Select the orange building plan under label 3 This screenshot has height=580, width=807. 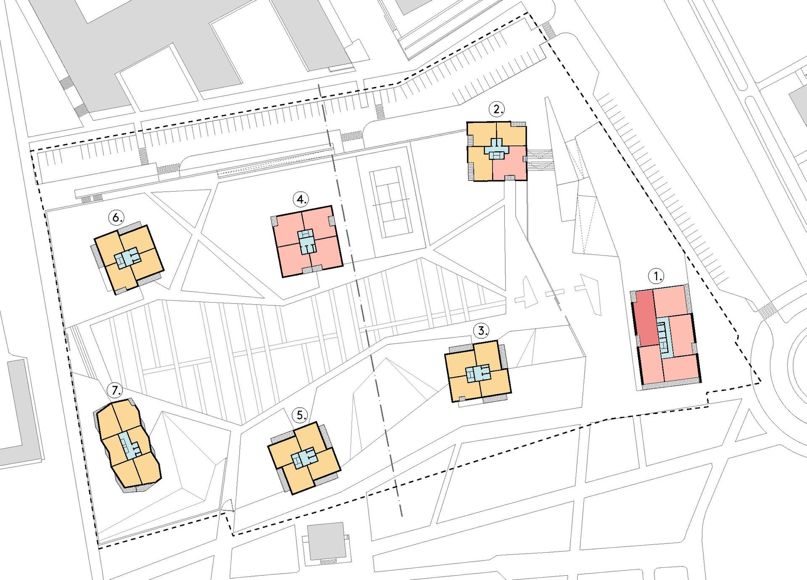click(x=478, y=372)
